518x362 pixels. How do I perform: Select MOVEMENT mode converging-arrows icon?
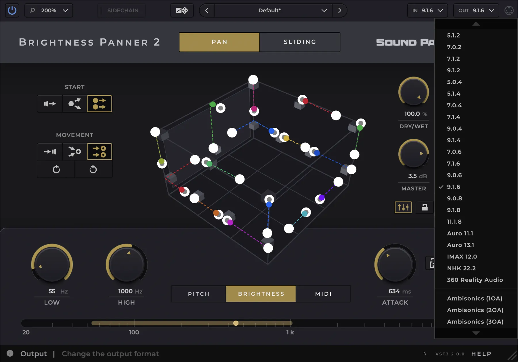pyautogui.click(x=75, y=152)
